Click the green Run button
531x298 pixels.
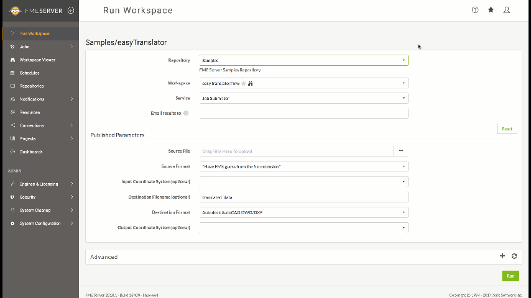click(510, 276)
